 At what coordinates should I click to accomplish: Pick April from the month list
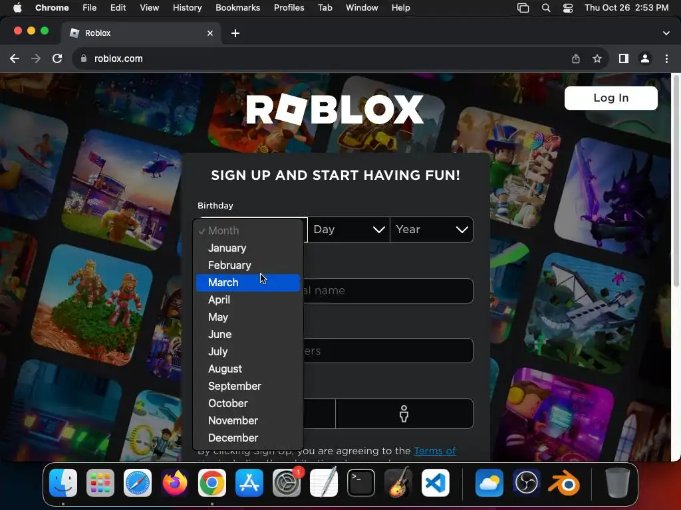pyautogui.click(x=247, y=300)
